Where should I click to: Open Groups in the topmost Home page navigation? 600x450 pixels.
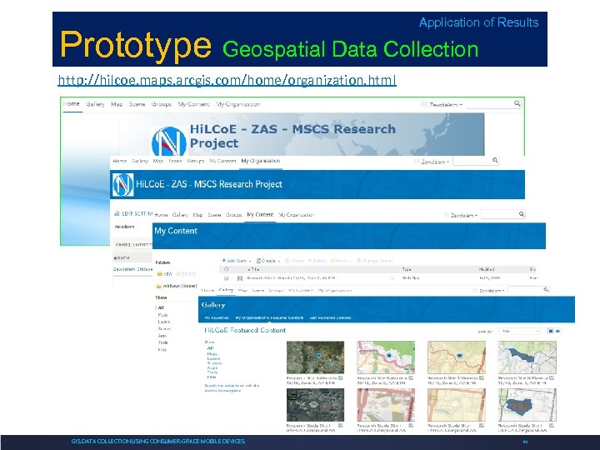(161, 104)
